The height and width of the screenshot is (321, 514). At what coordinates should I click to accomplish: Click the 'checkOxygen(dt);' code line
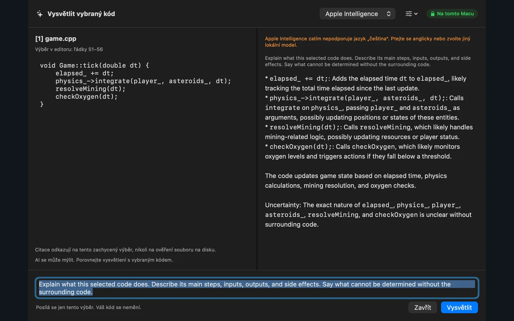coord(86,97)
